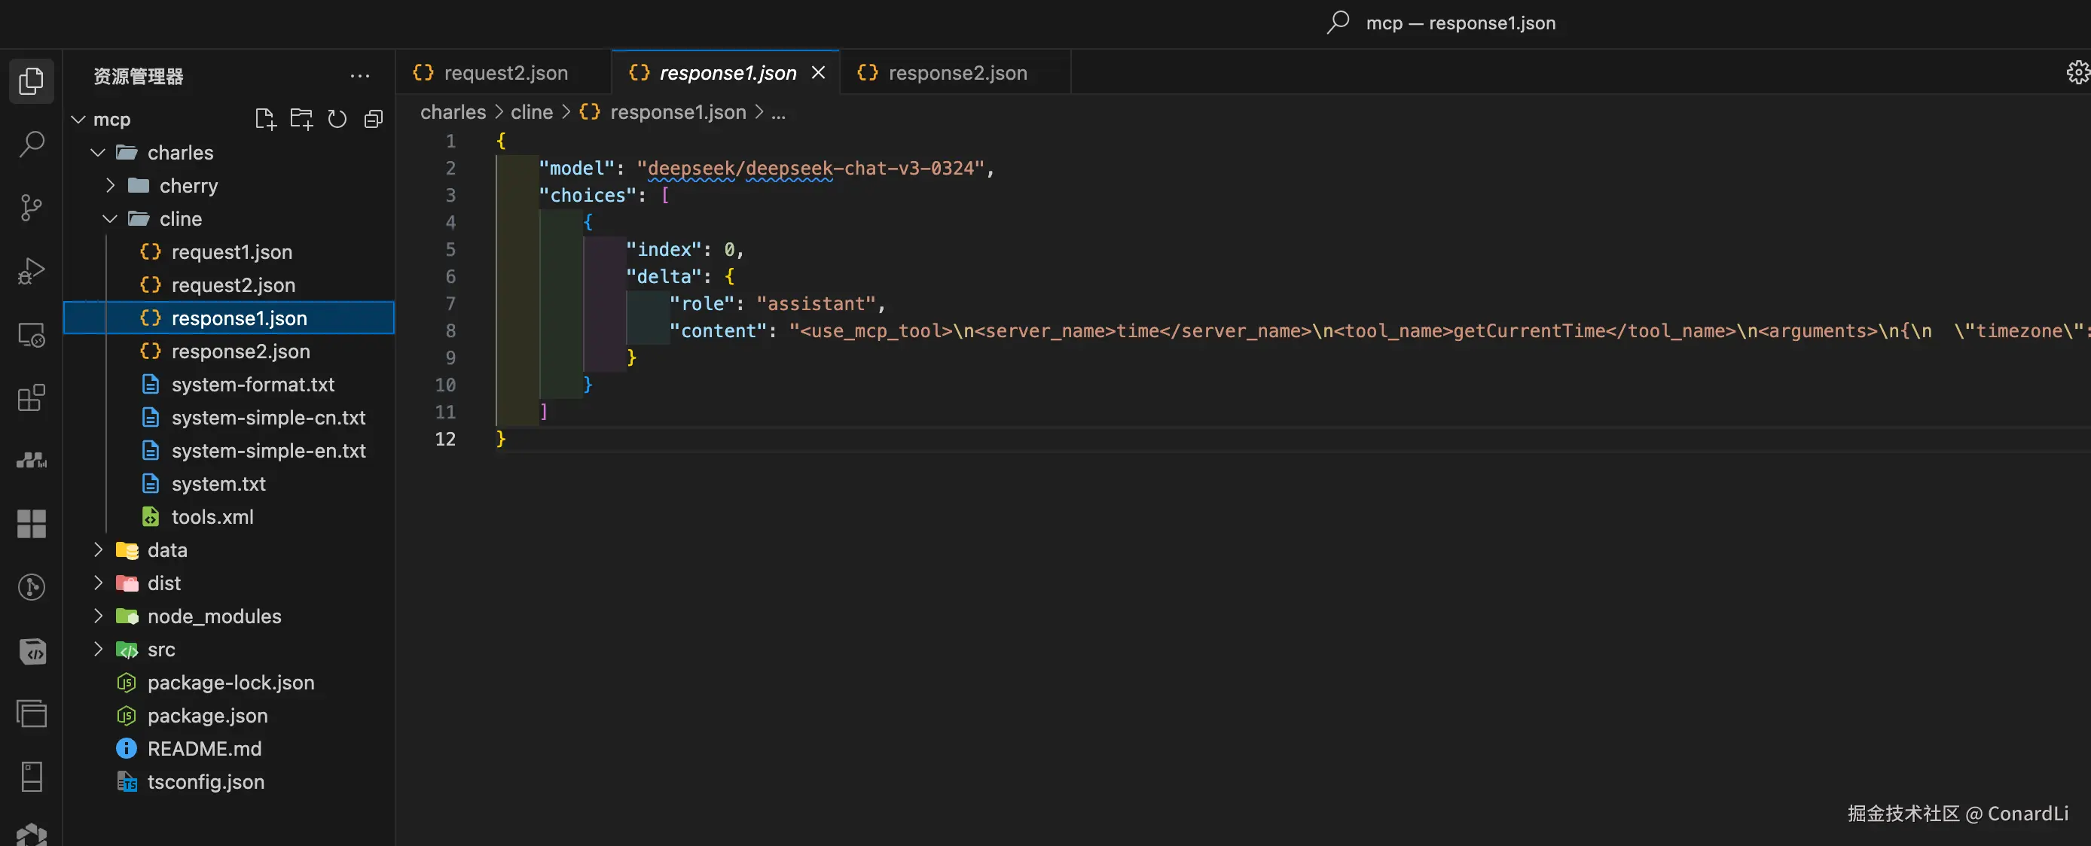Switch to the request2.json tab
Viewport: 2091px width, 846px height.
click(505, 73)
